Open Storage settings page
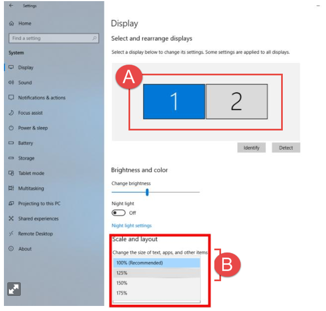Screen dimensions: 326x311 point(26,158)
